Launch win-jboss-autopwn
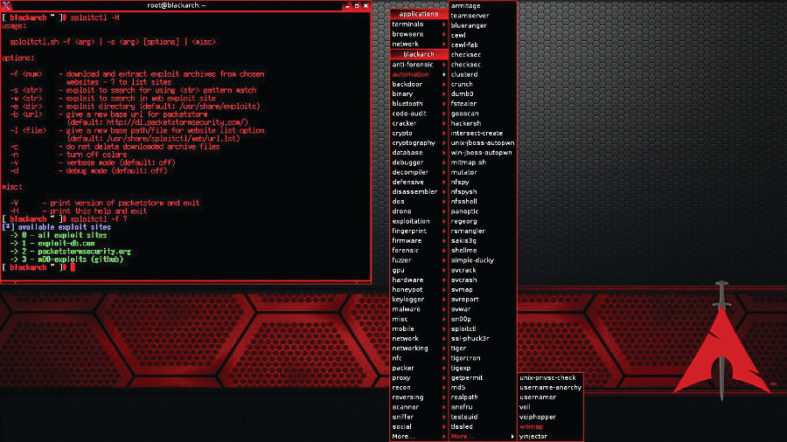Viewport: 787px width, 442px height. [x=481, y=152]
